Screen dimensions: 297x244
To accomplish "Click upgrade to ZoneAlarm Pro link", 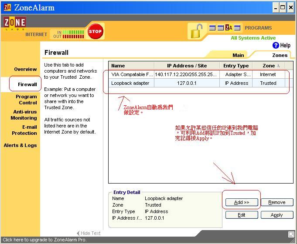I will coord(44,240).
